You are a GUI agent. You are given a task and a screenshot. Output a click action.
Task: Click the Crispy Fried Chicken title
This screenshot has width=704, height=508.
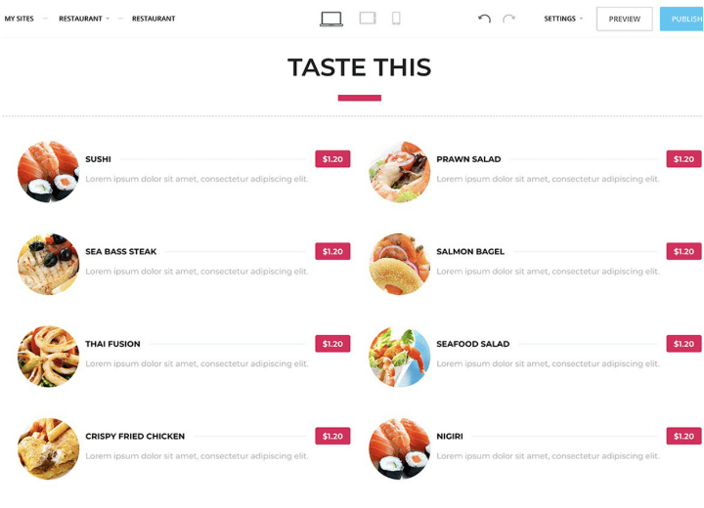tap(135, 437)
